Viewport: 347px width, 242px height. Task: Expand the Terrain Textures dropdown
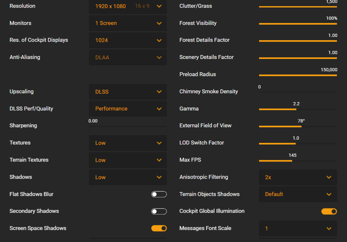[128, 160]
